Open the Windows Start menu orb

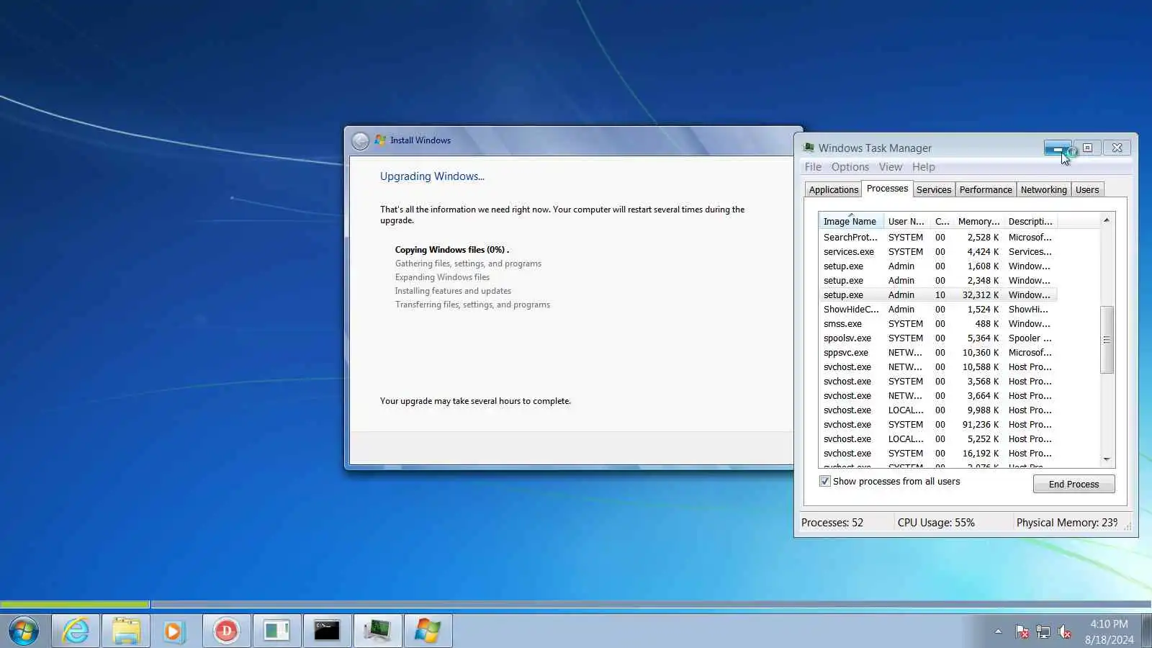tap(24, 631)
